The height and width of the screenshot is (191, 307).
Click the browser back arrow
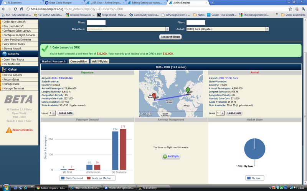(x=3, y=9)
